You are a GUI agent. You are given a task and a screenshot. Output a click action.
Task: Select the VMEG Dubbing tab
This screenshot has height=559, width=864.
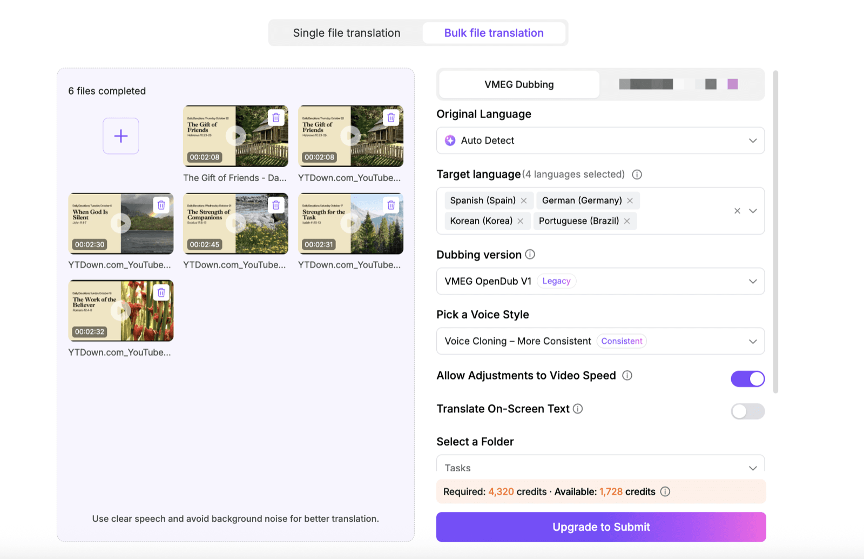click(519, 84)
